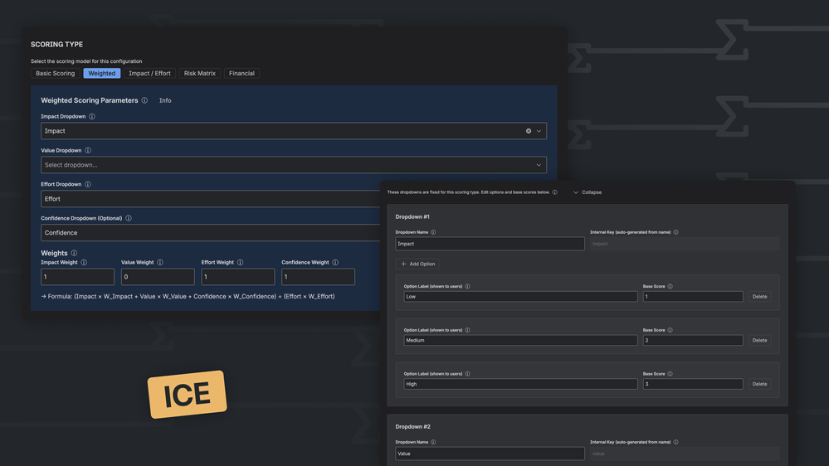Edit Base Score field for Low option
The width and height of the screenshot is (829, 466).
pyautogui.click(x=693, y=296)
